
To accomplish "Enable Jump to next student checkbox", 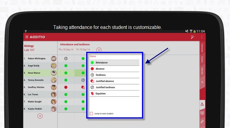I will click(x=91, y=113).
